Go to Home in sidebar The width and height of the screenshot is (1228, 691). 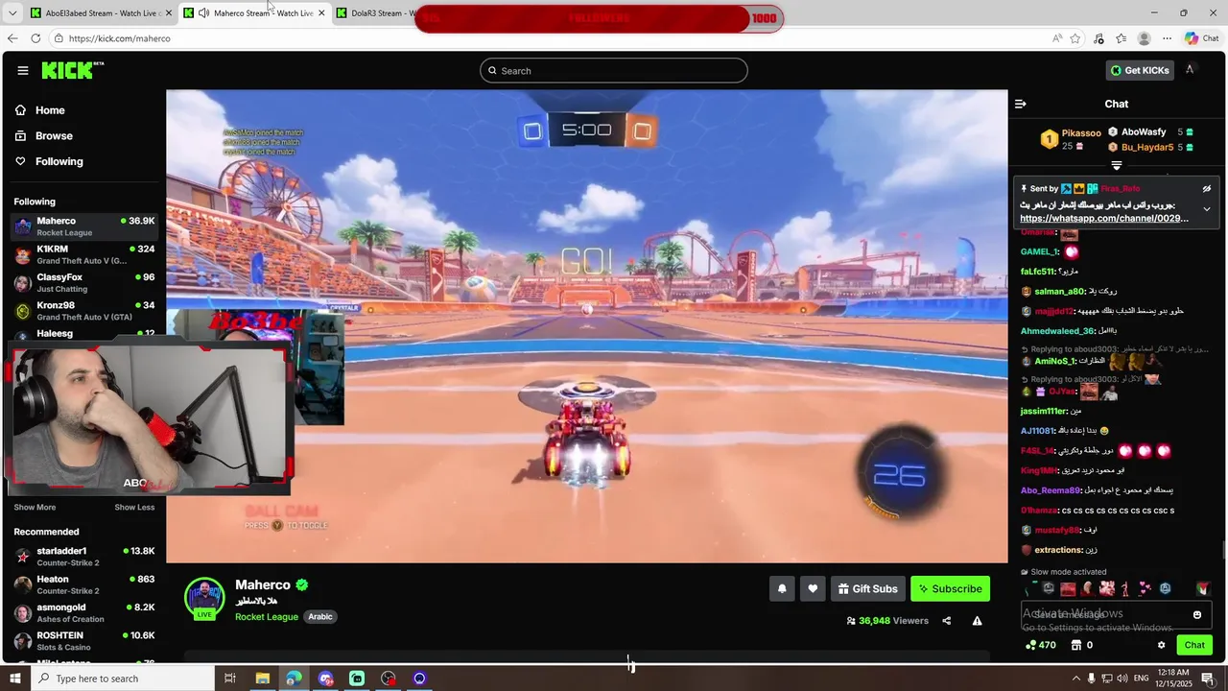point(50,110)
